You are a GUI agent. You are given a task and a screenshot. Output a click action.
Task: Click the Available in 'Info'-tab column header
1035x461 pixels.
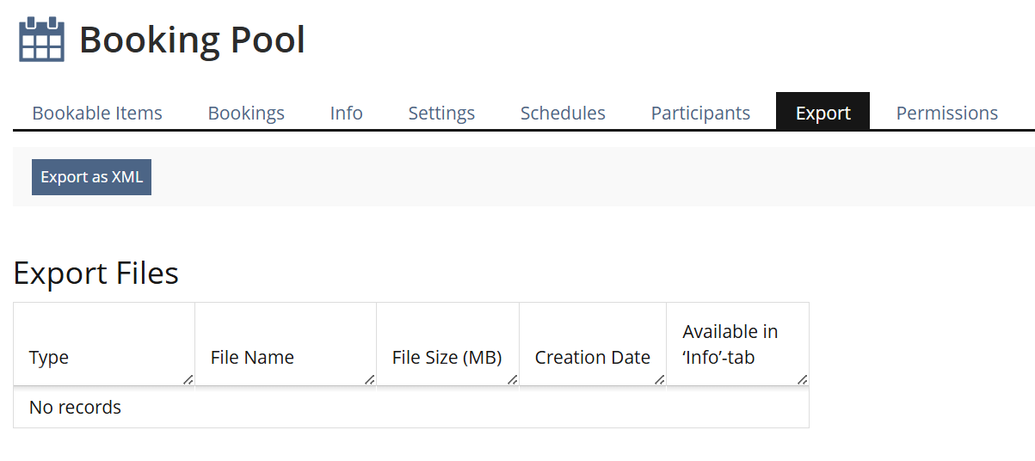(730, 344)
